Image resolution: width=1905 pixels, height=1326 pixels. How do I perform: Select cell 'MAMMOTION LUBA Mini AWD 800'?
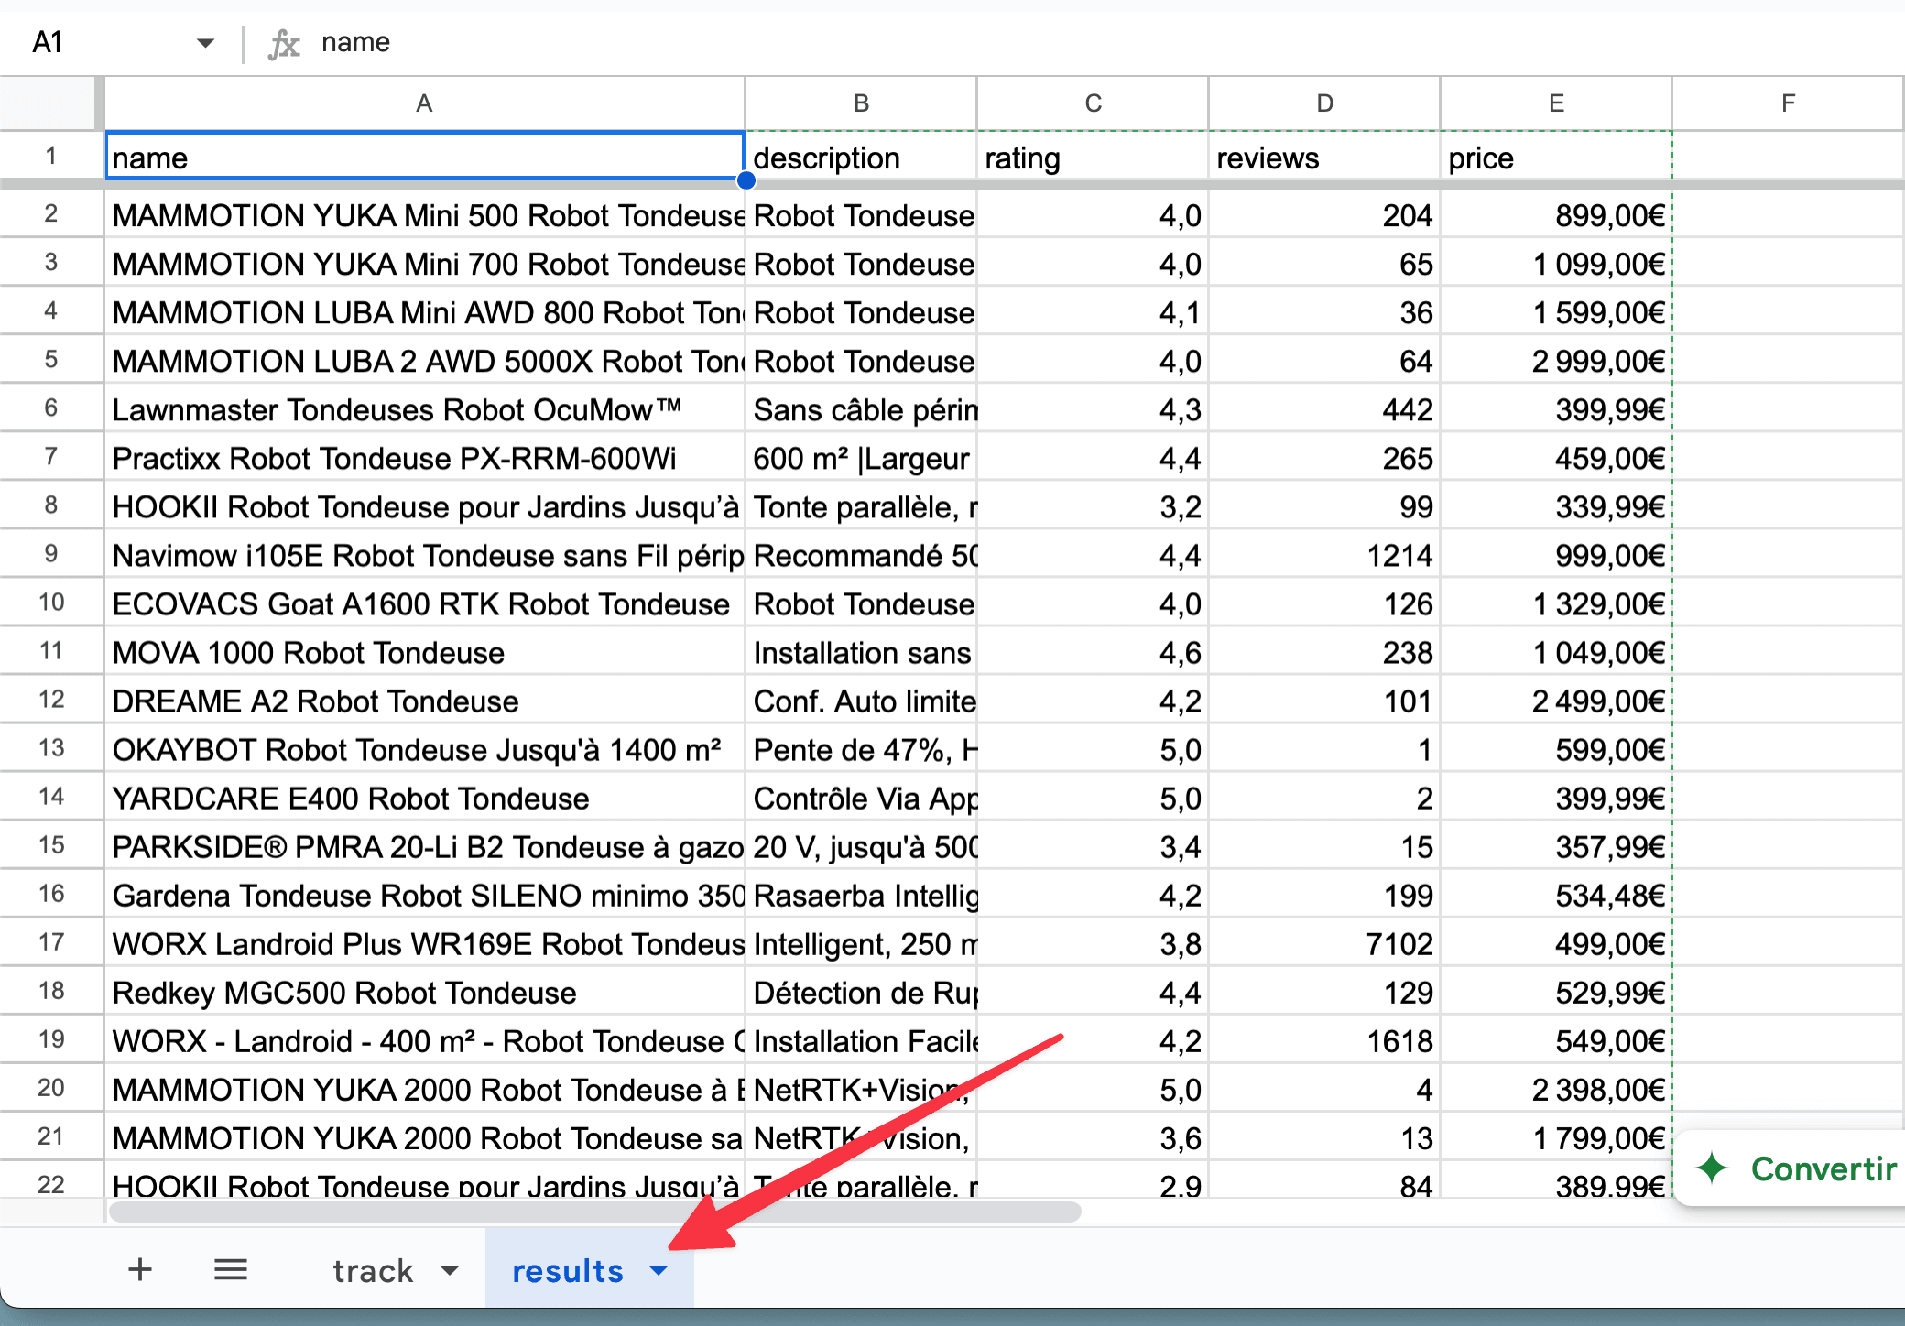pyautogui.click(x=425, y=312)
